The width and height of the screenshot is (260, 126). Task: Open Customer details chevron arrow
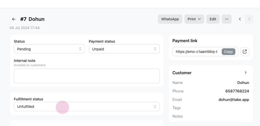pos(246,73)
